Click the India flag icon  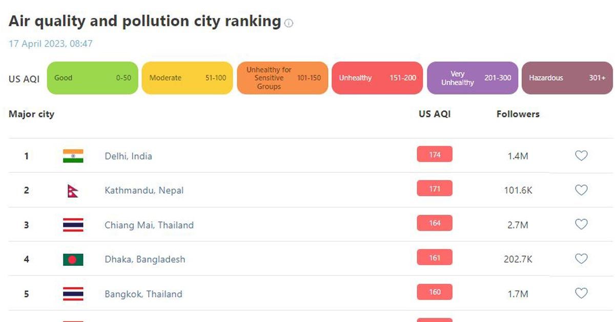click(73, 156)
